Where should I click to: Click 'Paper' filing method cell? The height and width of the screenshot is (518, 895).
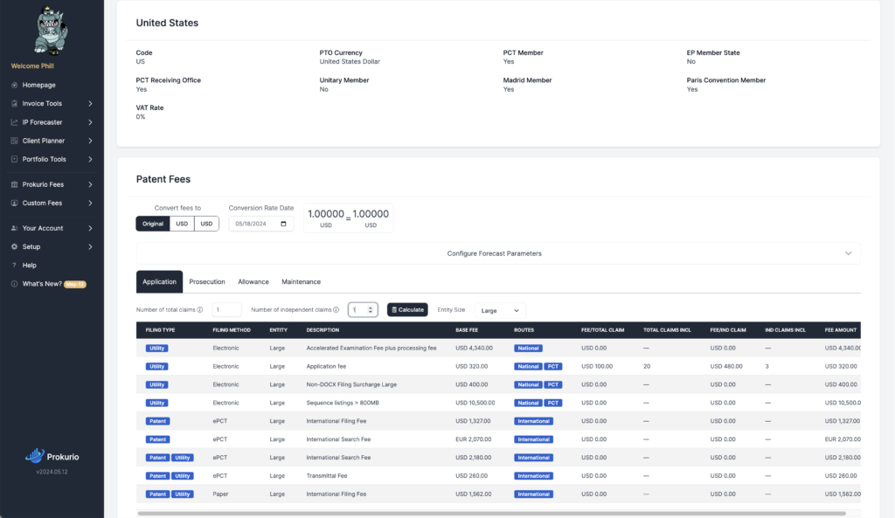[220, 494]
